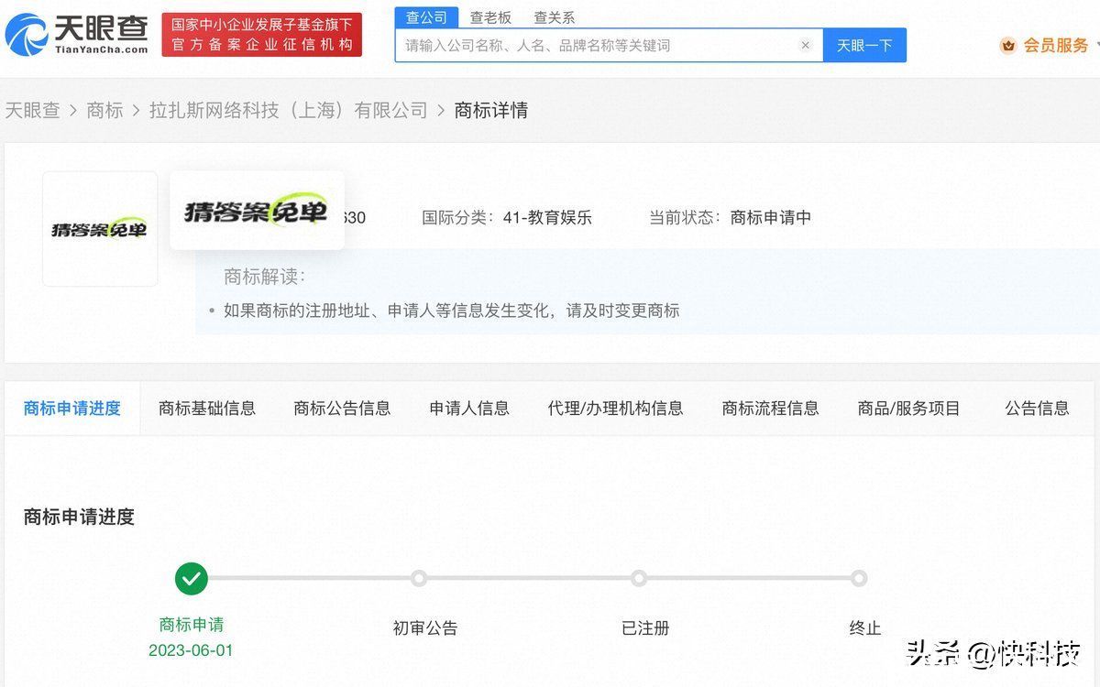Select 商标详情 breadcrumb text
This screenshot has height=687, width=1100.
(x=491, y=110)
